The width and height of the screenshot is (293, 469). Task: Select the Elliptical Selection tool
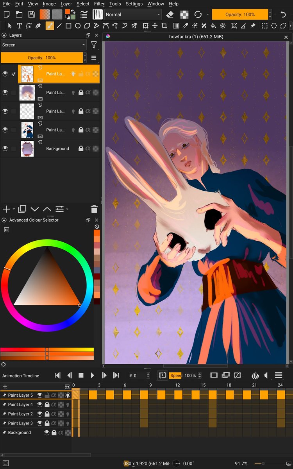pyautogui.click(x=274, y=26)
